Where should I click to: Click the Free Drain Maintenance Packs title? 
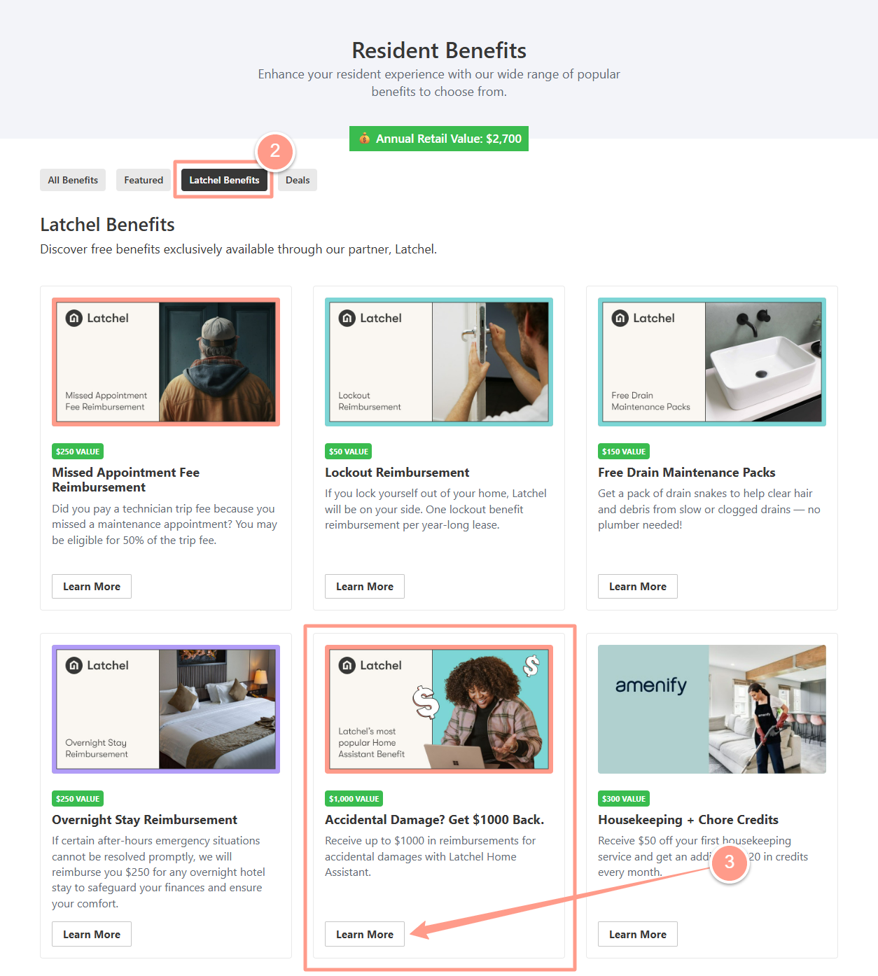[687, 473]
